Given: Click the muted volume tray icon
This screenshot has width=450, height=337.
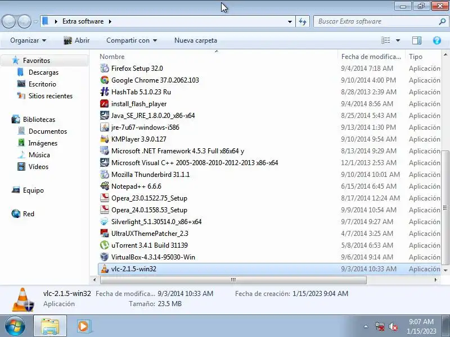Looking at the screenshot, I should click(x=393, y=326).
